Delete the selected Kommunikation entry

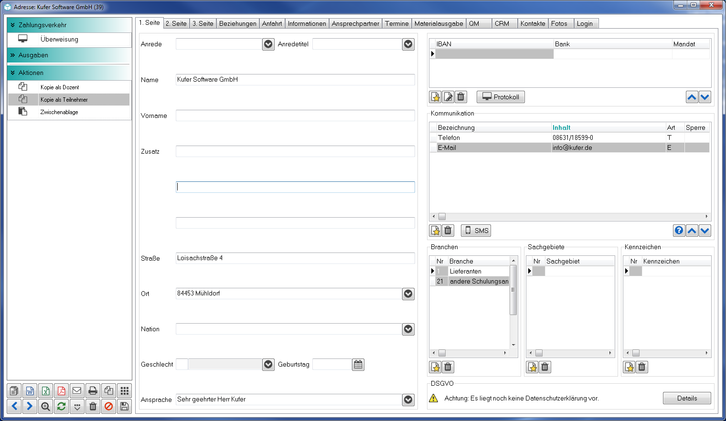pyautogui.click(x=448, y=231)
